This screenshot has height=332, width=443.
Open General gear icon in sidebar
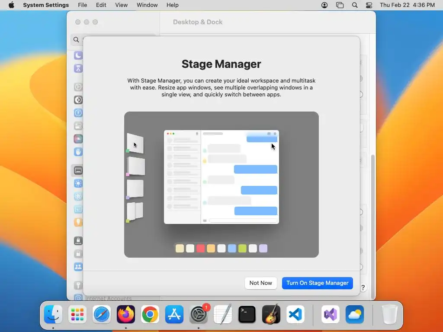coord(78,87)
